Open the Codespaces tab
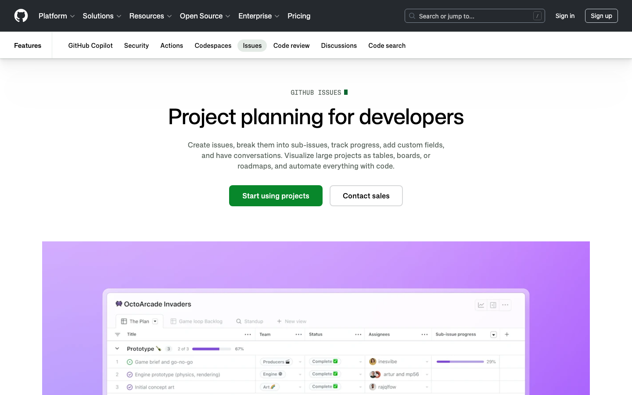The image size is (632, 395). click(213, 46)
